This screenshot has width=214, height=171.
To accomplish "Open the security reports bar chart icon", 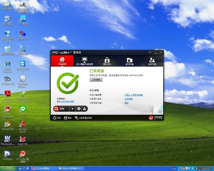I will point(85,109).
